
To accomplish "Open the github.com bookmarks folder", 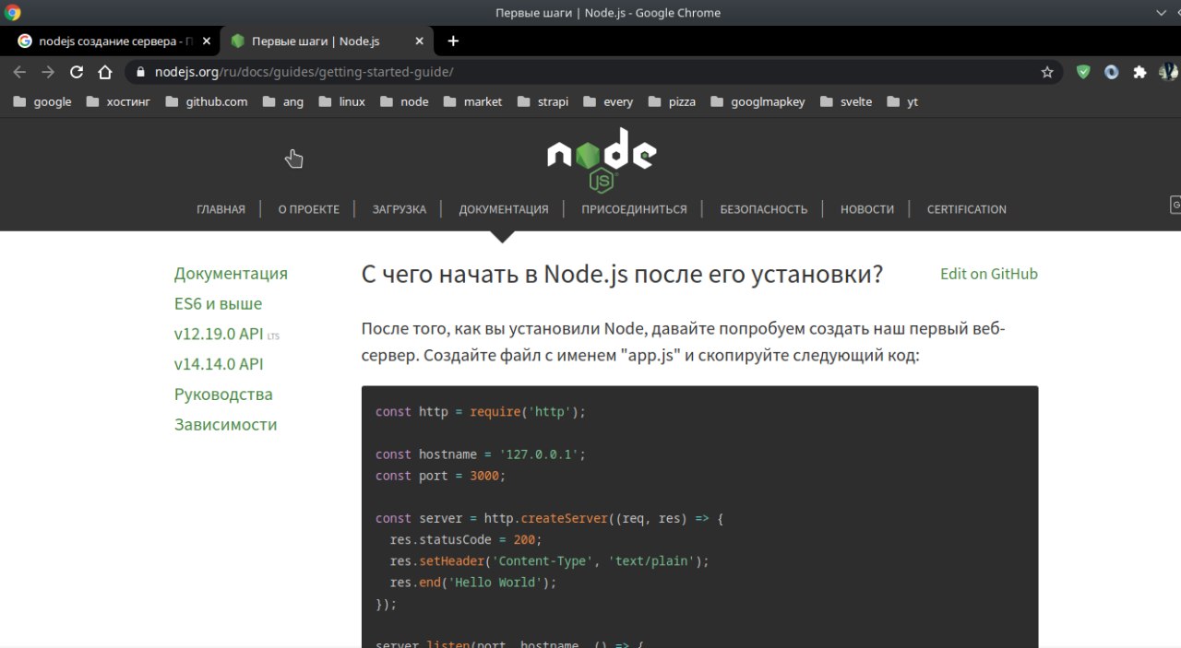I will coord(207,101).
